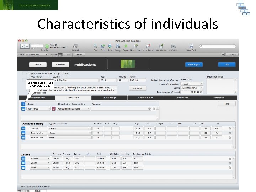
Task: Click the Edit Layout button
Action: pyautogui.click(x=232, y=55)
